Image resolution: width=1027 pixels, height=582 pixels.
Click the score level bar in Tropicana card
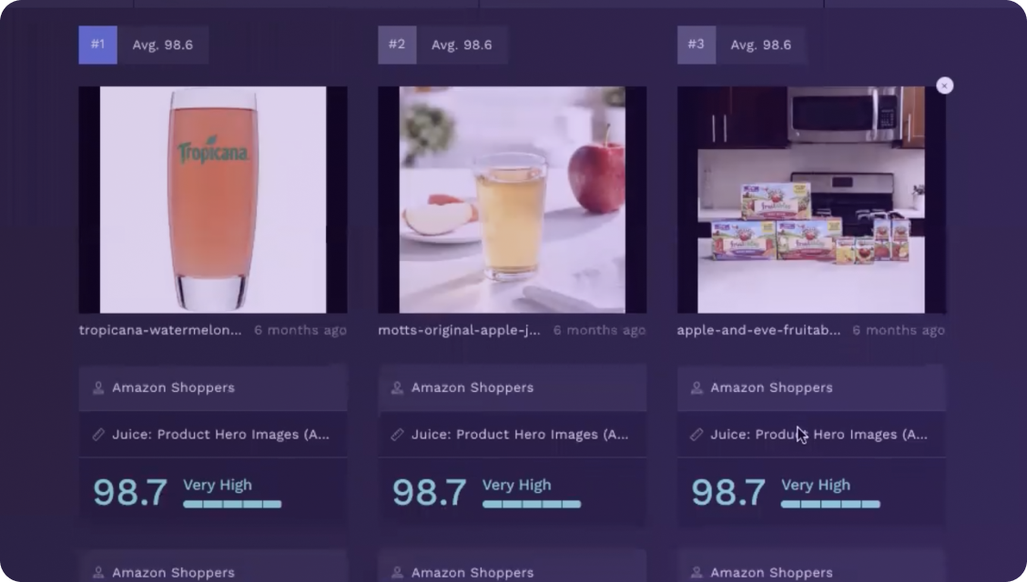click(x=232, y=504)
